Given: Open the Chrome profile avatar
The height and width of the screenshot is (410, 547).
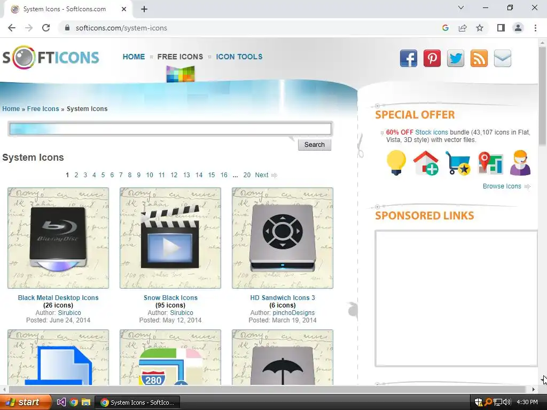Looking at the screenshot, I should click(518, 28).
